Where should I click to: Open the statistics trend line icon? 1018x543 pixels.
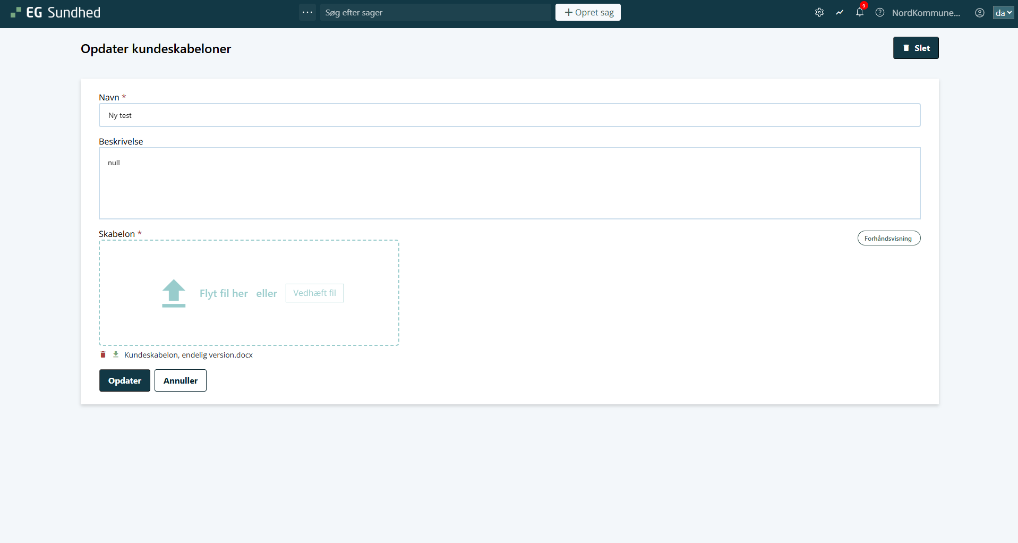point(840,13)
